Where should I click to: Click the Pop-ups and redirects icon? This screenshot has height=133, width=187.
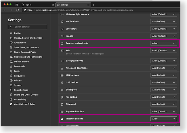click(62, 43)
